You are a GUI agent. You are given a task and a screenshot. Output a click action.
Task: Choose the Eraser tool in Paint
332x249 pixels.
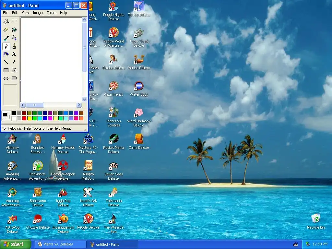tap(6, 30)
